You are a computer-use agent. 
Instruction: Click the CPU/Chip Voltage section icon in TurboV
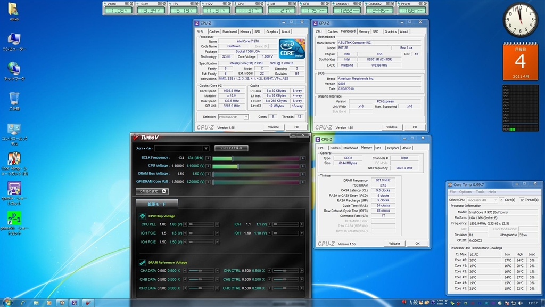143,216
